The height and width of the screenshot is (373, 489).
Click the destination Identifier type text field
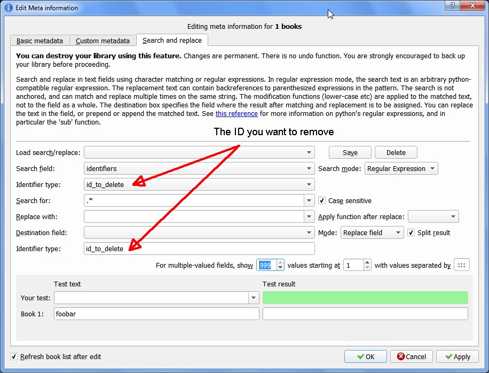pyautogui.click(x=199, y=248)
